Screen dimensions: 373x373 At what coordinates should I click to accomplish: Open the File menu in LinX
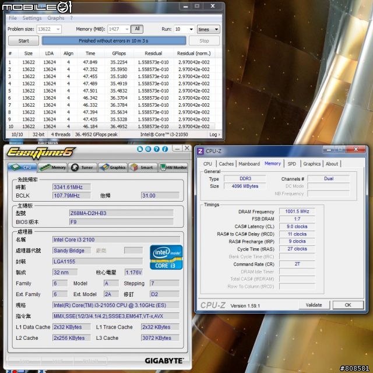point(13,18)
